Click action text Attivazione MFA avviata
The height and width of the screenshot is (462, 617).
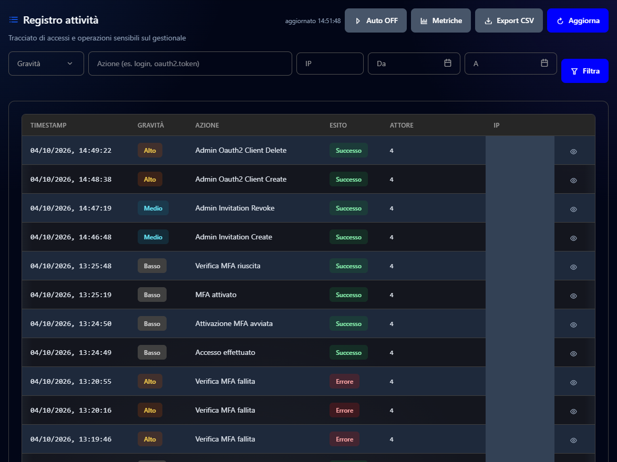point(234,323)
